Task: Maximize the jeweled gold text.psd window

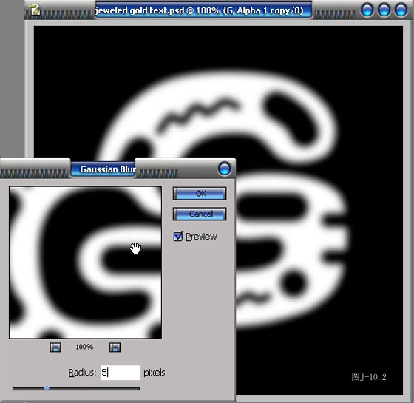Action: [x=384, y=10]
